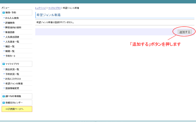Click the arrow bullet beside かんたん検索
This screenshot has width=196, height=122.
(4, 18)
